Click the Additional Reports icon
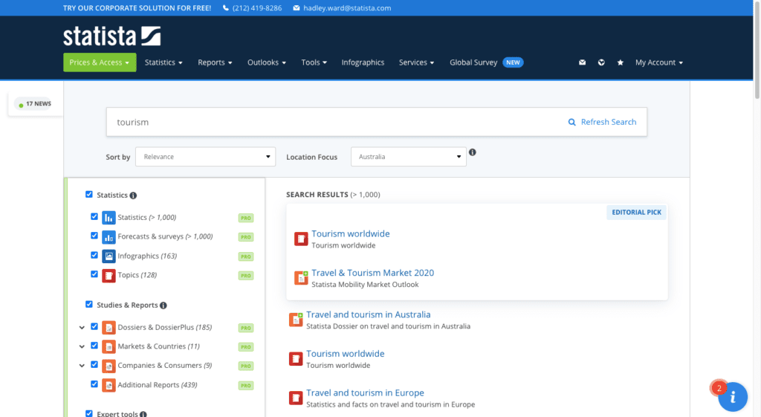Screen dimensions: 761x417 109,385
